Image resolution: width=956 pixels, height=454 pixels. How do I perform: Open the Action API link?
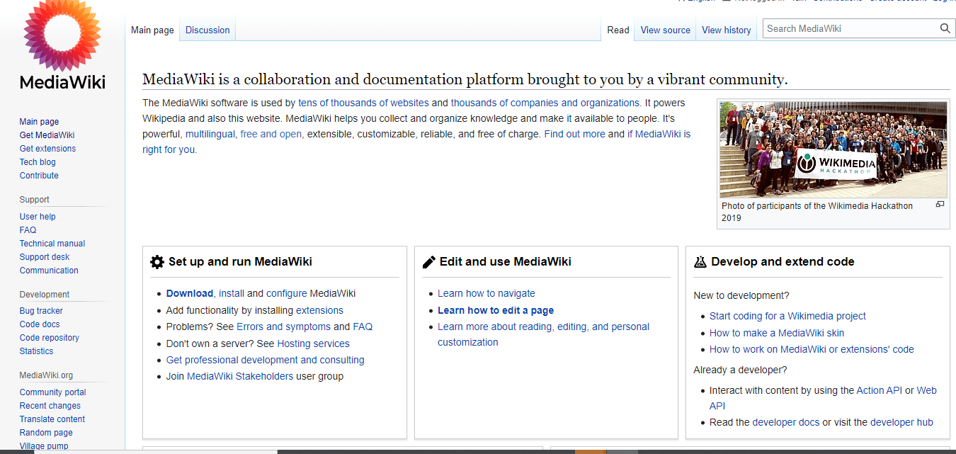coord(880,390)
